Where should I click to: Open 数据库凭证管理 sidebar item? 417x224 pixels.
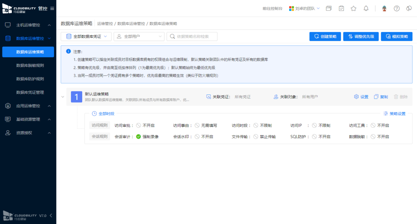pos(30,92)
